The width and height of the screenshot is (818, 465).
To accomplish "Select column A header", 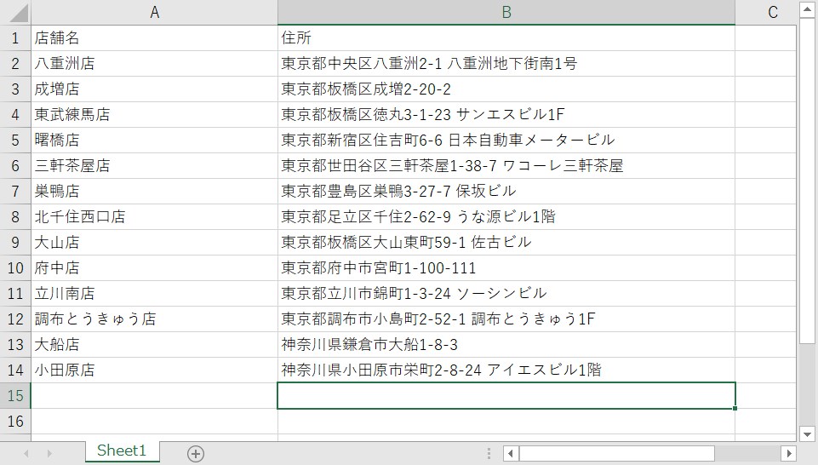I will click(154, 13).
